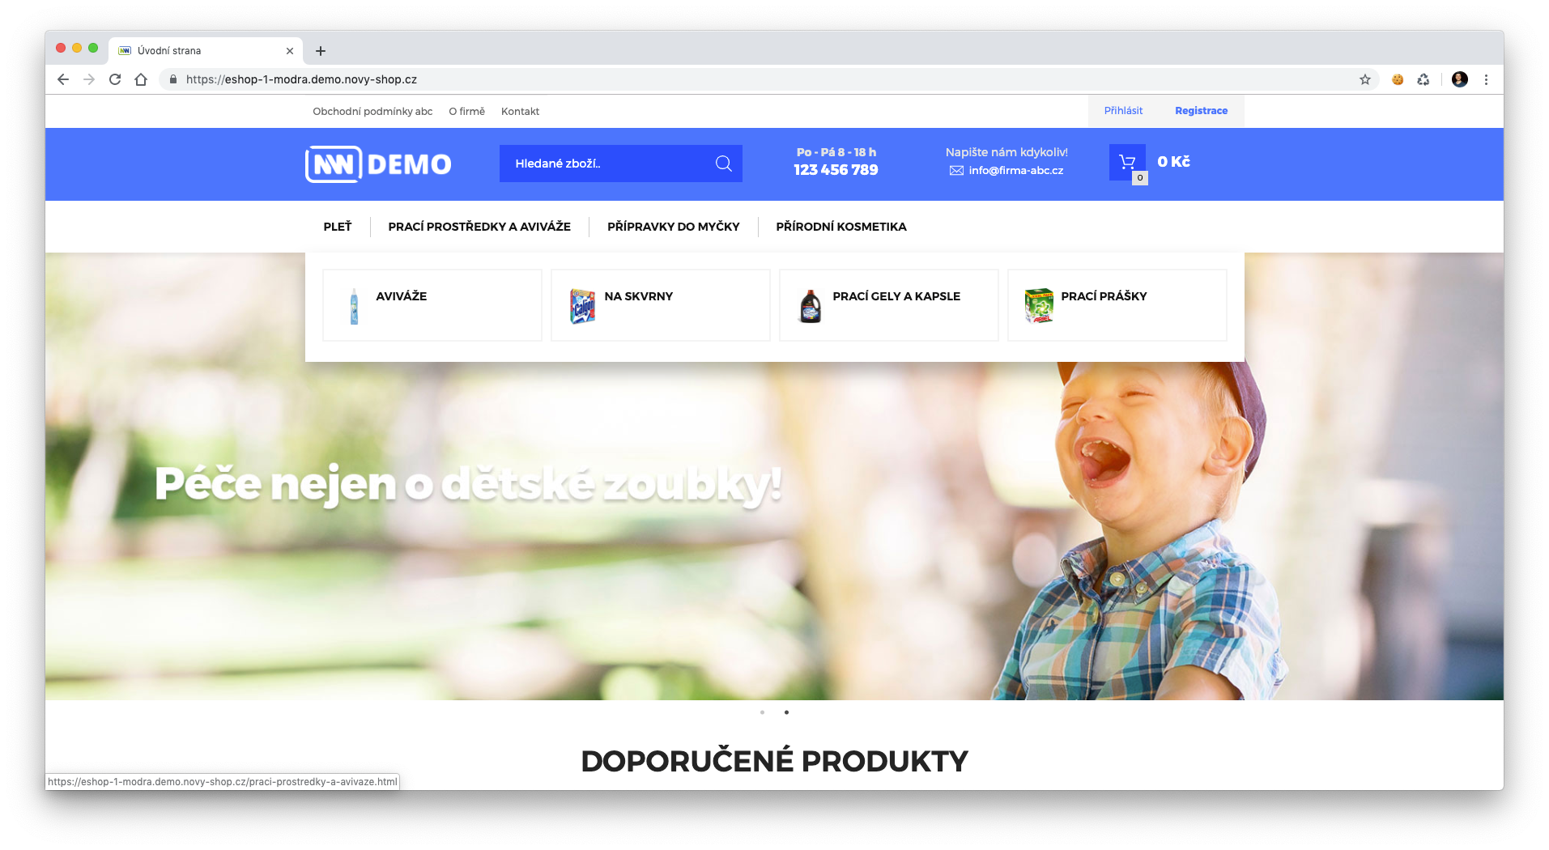Click the email envelope icon
1549x850 pixels.
(x=956, y=171)
